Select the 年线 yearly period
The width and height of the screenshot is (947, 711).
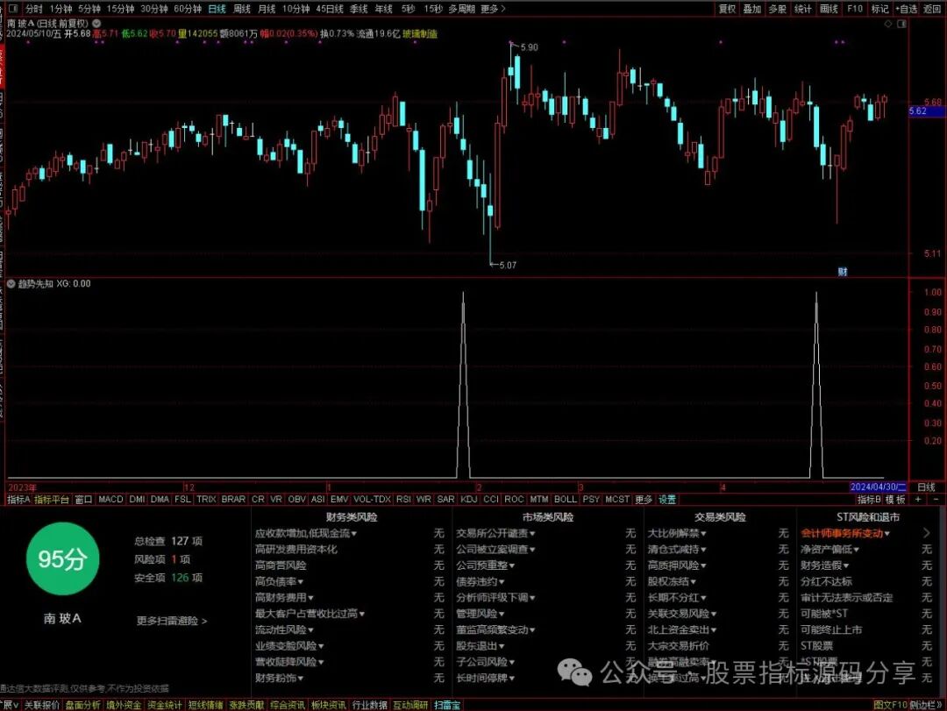383,9
